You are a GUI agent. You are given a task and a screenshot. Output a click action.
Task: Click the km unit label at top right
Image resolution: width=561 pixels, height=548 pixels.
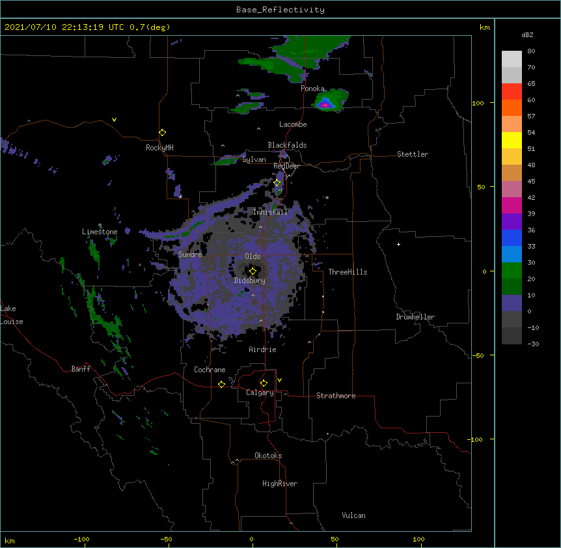tap(484, 27)
